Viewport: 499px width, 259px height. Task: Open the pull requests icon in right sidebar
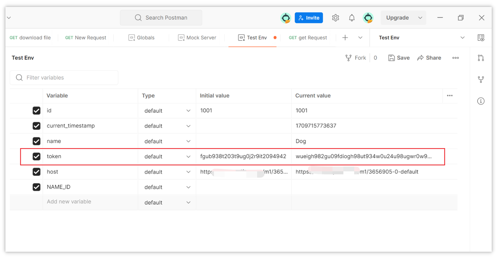(x=481, y=58)
